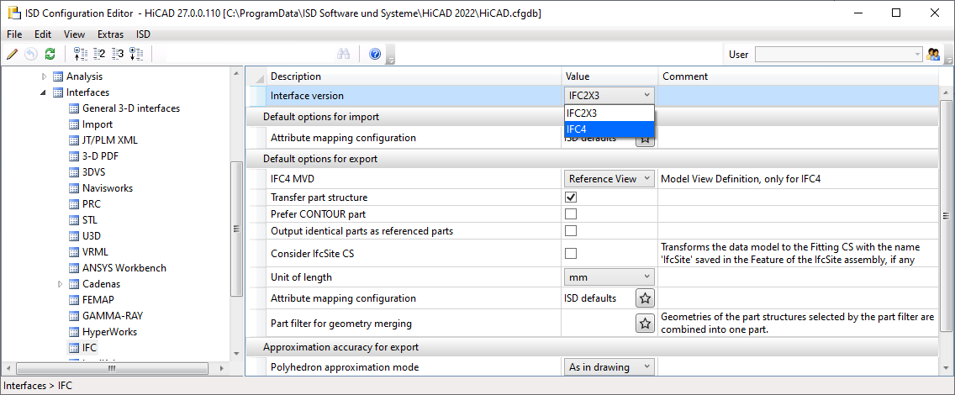The width and height of the screenshot is (955, 395).
Task: Click the table icon beside IFC
Action: (x=74, y=348)
